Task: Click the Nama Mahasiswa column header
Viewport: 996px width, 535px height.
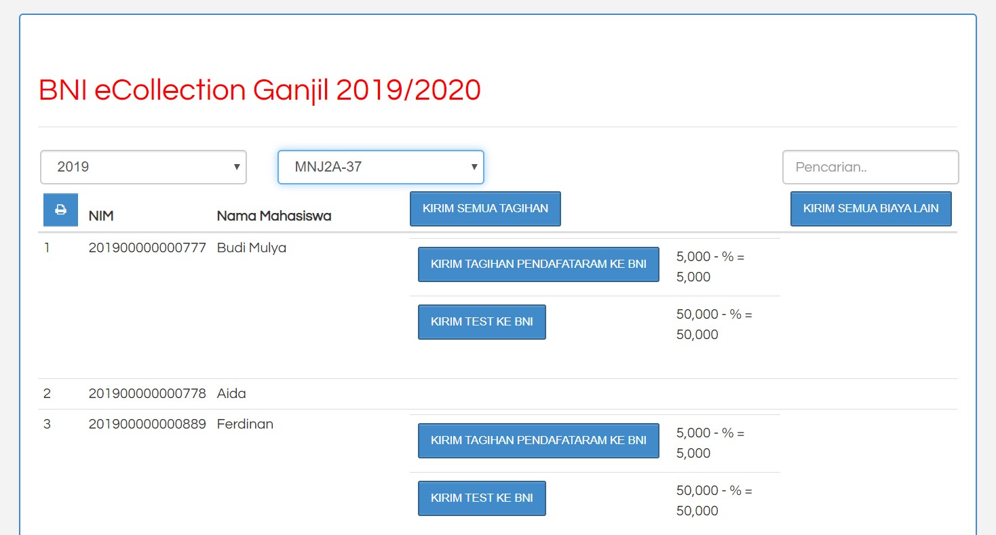Action: (274, 216)
